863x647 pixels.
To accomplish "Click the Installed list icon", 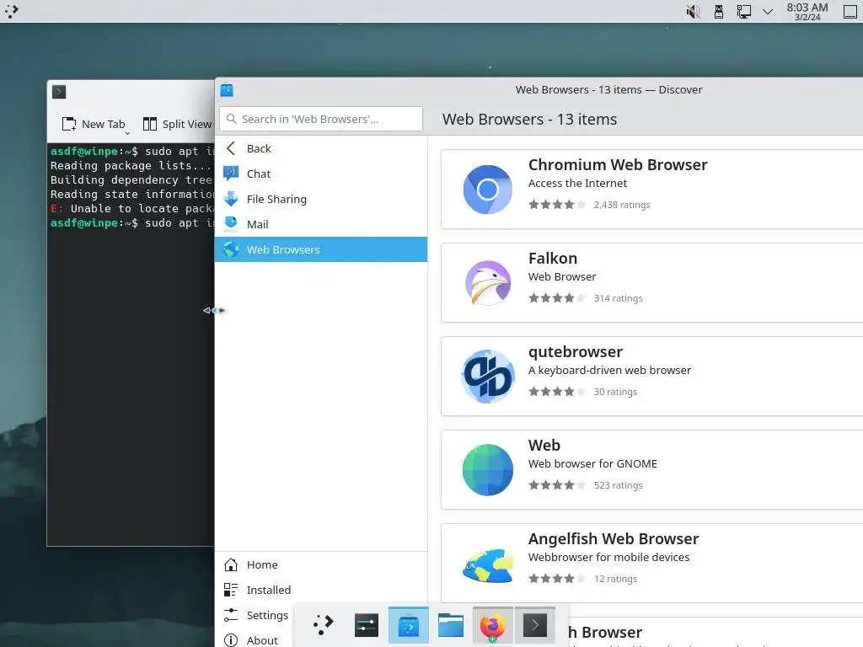I will coord(231,590).
